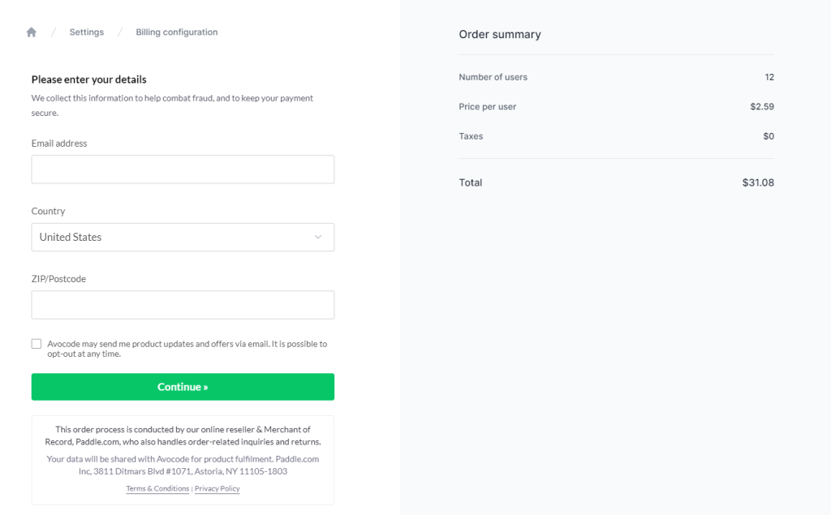
Task: Click the ZIP/Postcode field label
Action: coord(58,279)
